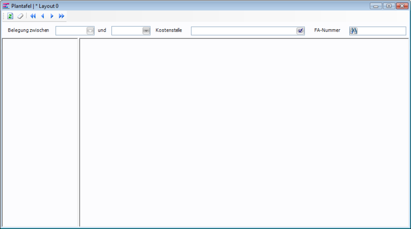Maximize the Plantafel window
The image size is (411, 229).
(x=389, y=6)
